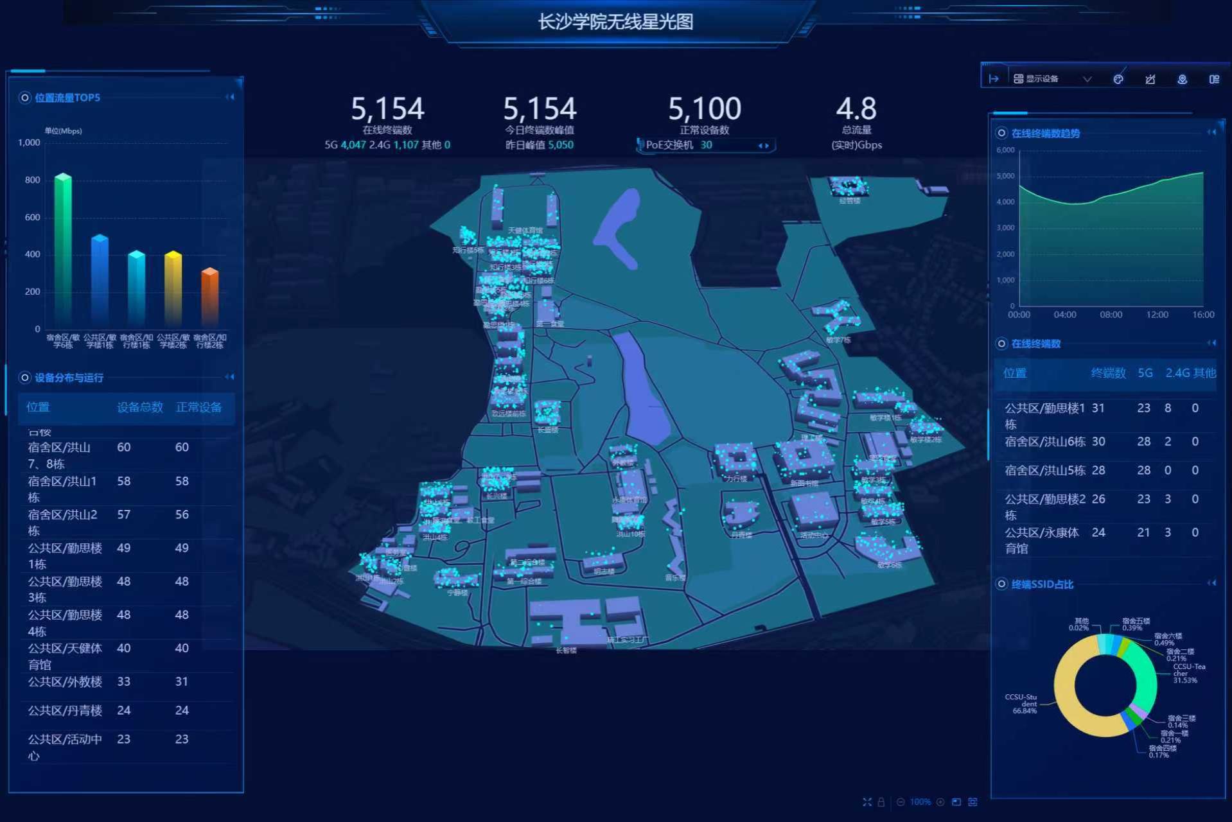Click the zoom out minus icon
Screen dimensions: 1232x822
tap(901, 802)
